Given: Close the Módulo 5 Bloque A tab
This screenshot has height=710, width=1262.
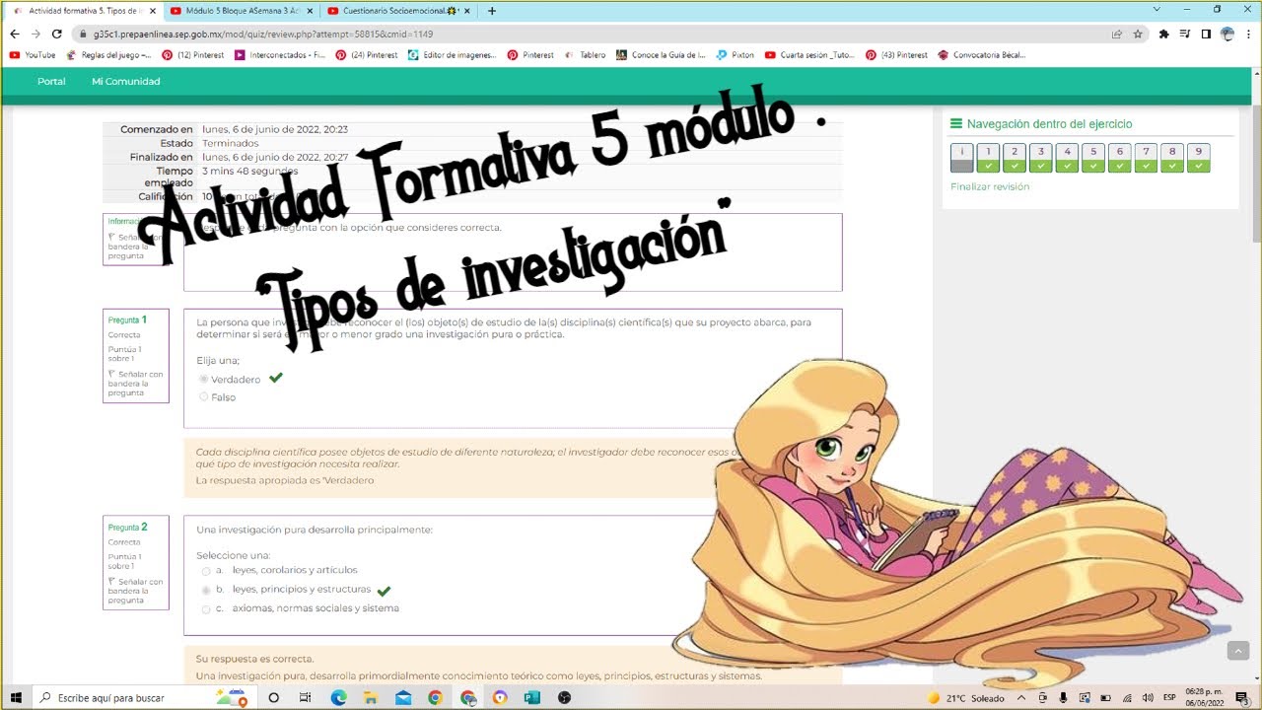Looking at the screenshot, I should point(311,11).
